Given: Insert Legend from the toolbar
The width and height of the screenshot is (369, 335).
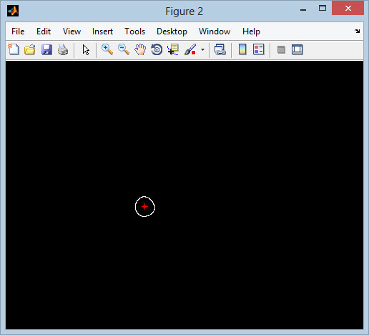Looking at the screenshot, I should point(259,49).
